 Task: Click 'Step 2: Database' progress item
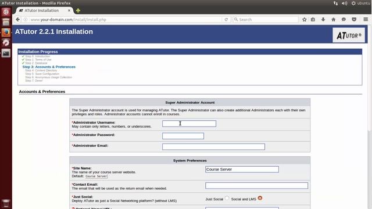click(x=36, y=63)
